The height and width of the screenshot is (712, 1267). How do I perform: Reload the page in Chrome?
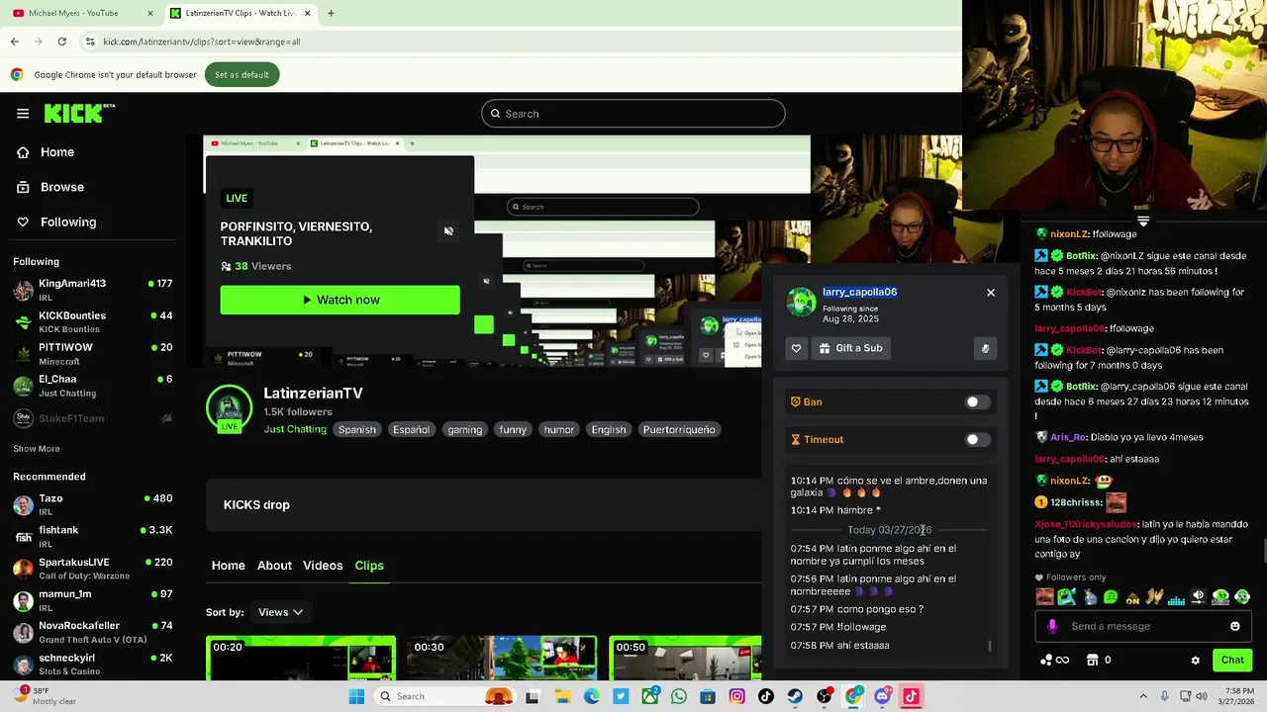point(61,42)
